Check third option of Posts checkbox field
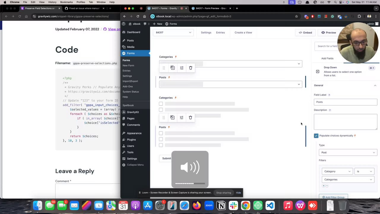Screen dimensions: 380x214 pos(161,145)
